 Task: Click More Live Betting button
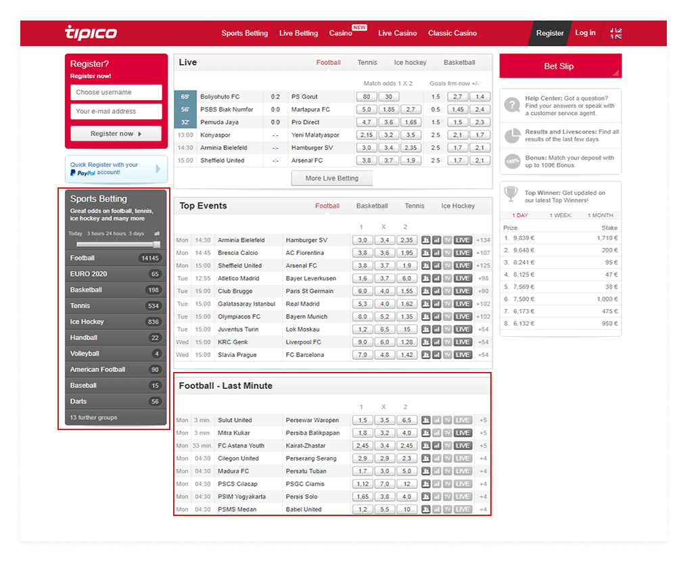pyautogui.click(x=332, y=178)
